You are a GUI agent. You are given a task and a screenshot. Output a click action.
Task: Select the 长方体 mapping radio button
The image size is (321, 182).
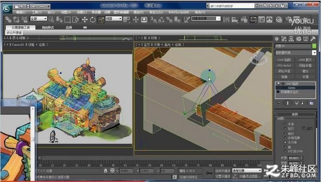[285, 142]
